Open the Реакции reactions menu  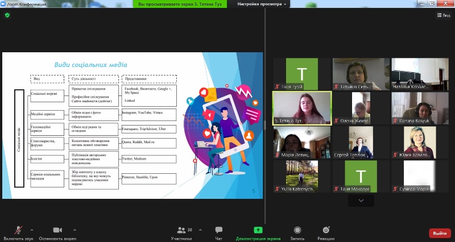coord(326,230)
